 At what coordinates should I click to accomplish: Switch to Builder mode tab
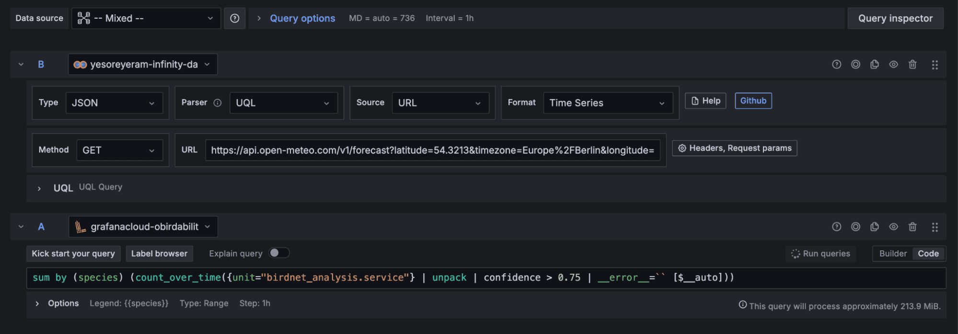pyautogui.click(x=893, y=254)
